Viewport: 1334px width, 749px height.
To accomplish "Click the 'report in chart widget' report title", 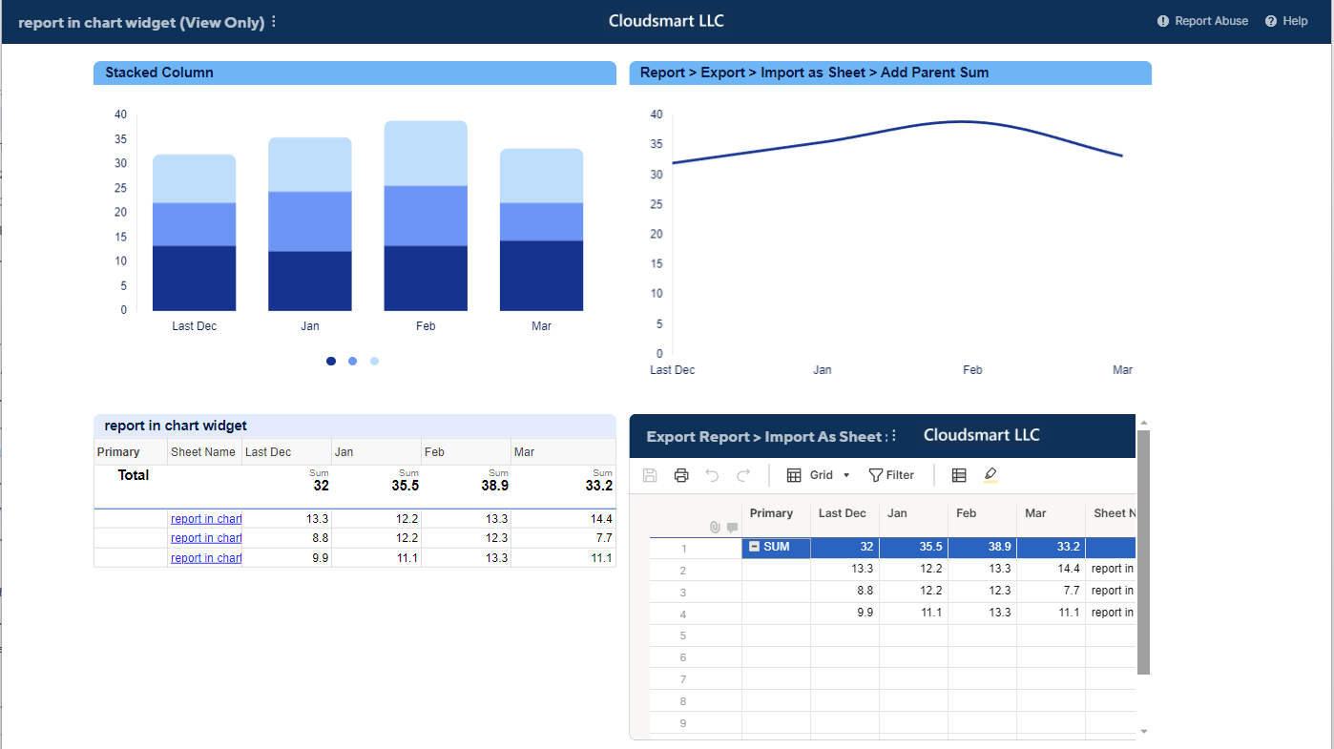I will [x=176, y=426].
